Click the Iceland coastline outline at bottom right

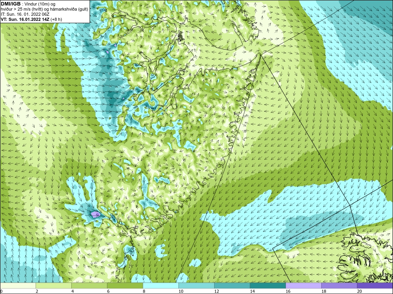pos(365,257)
